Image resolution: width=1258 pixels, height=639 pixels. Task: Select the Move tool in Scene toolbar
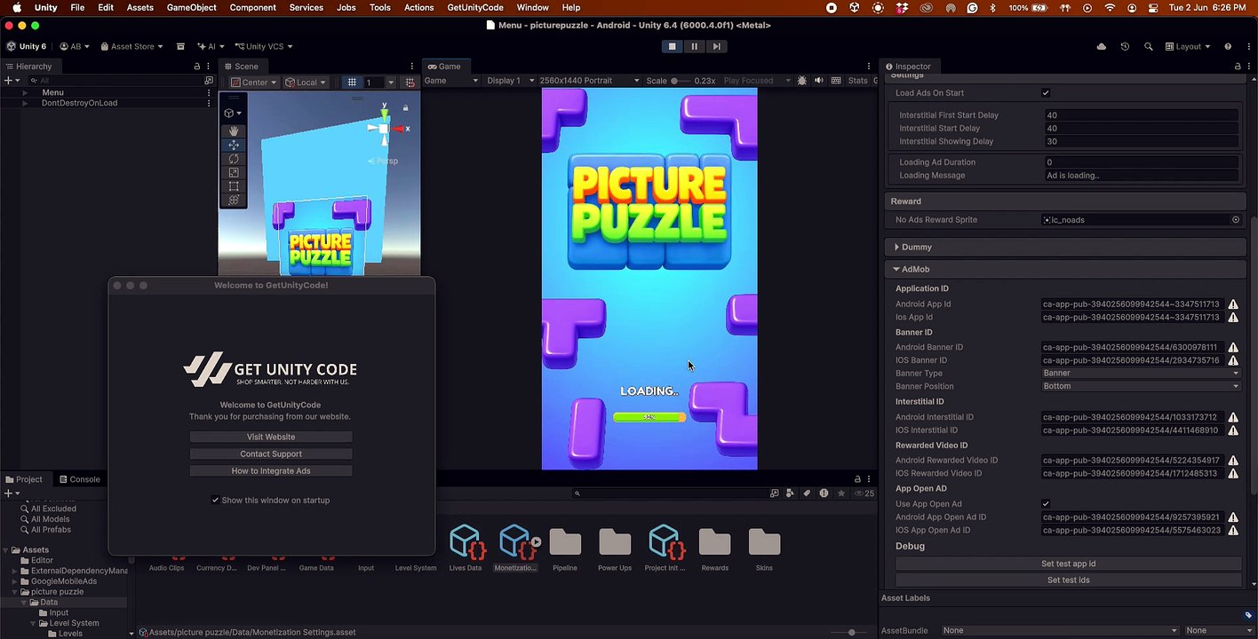[x=234, y=145]
